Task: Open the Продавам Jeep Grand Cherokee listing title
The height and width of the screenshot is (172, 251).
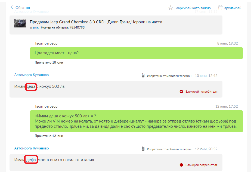Action: pos(96,22)
